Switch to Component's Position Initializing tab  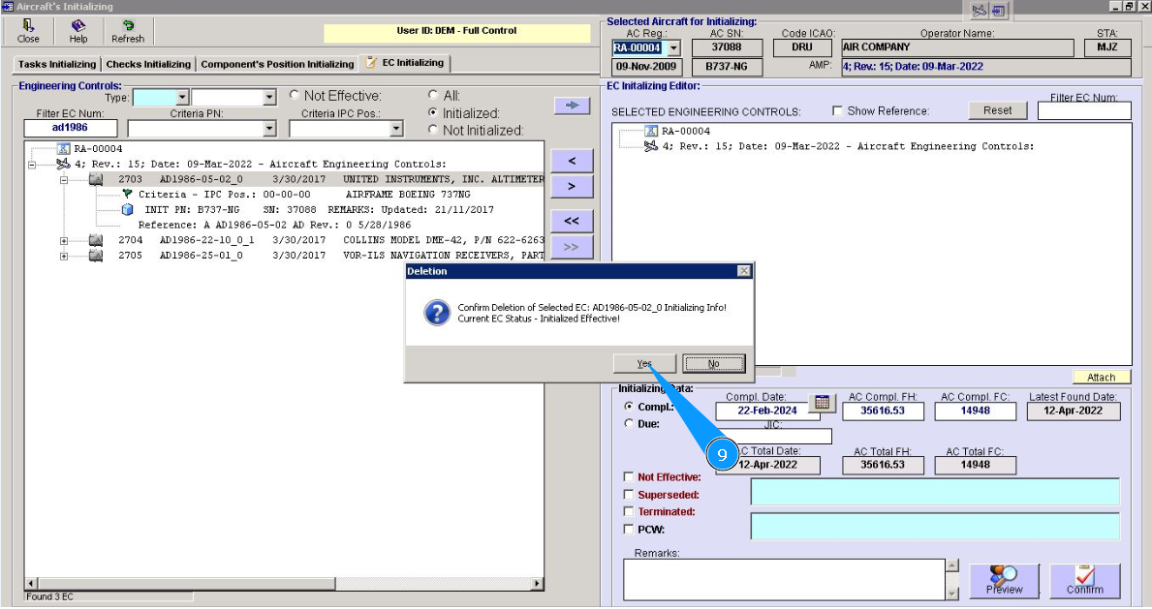(277, 64)
